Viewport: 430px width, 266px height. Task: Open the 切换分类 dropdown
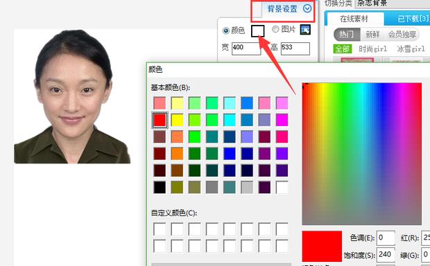[392, 3]
